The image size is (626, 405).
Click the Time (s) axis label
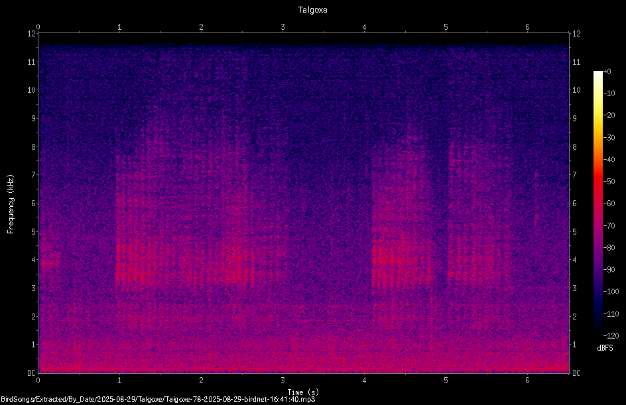tap(303, 392)
